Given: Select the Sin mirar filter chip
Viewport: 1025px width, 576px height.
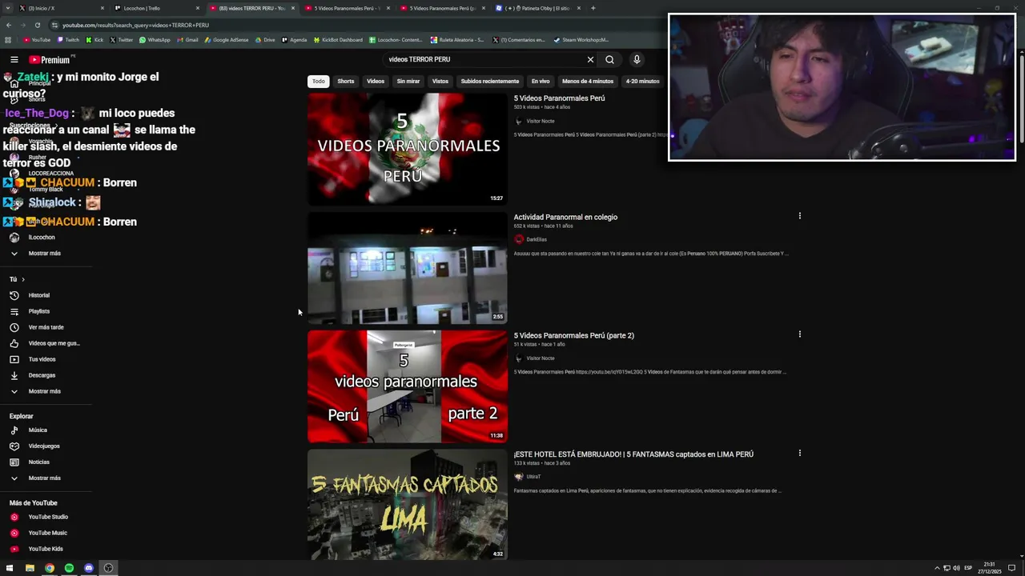Looking at the screenshot, I should (x=408, y=81).
